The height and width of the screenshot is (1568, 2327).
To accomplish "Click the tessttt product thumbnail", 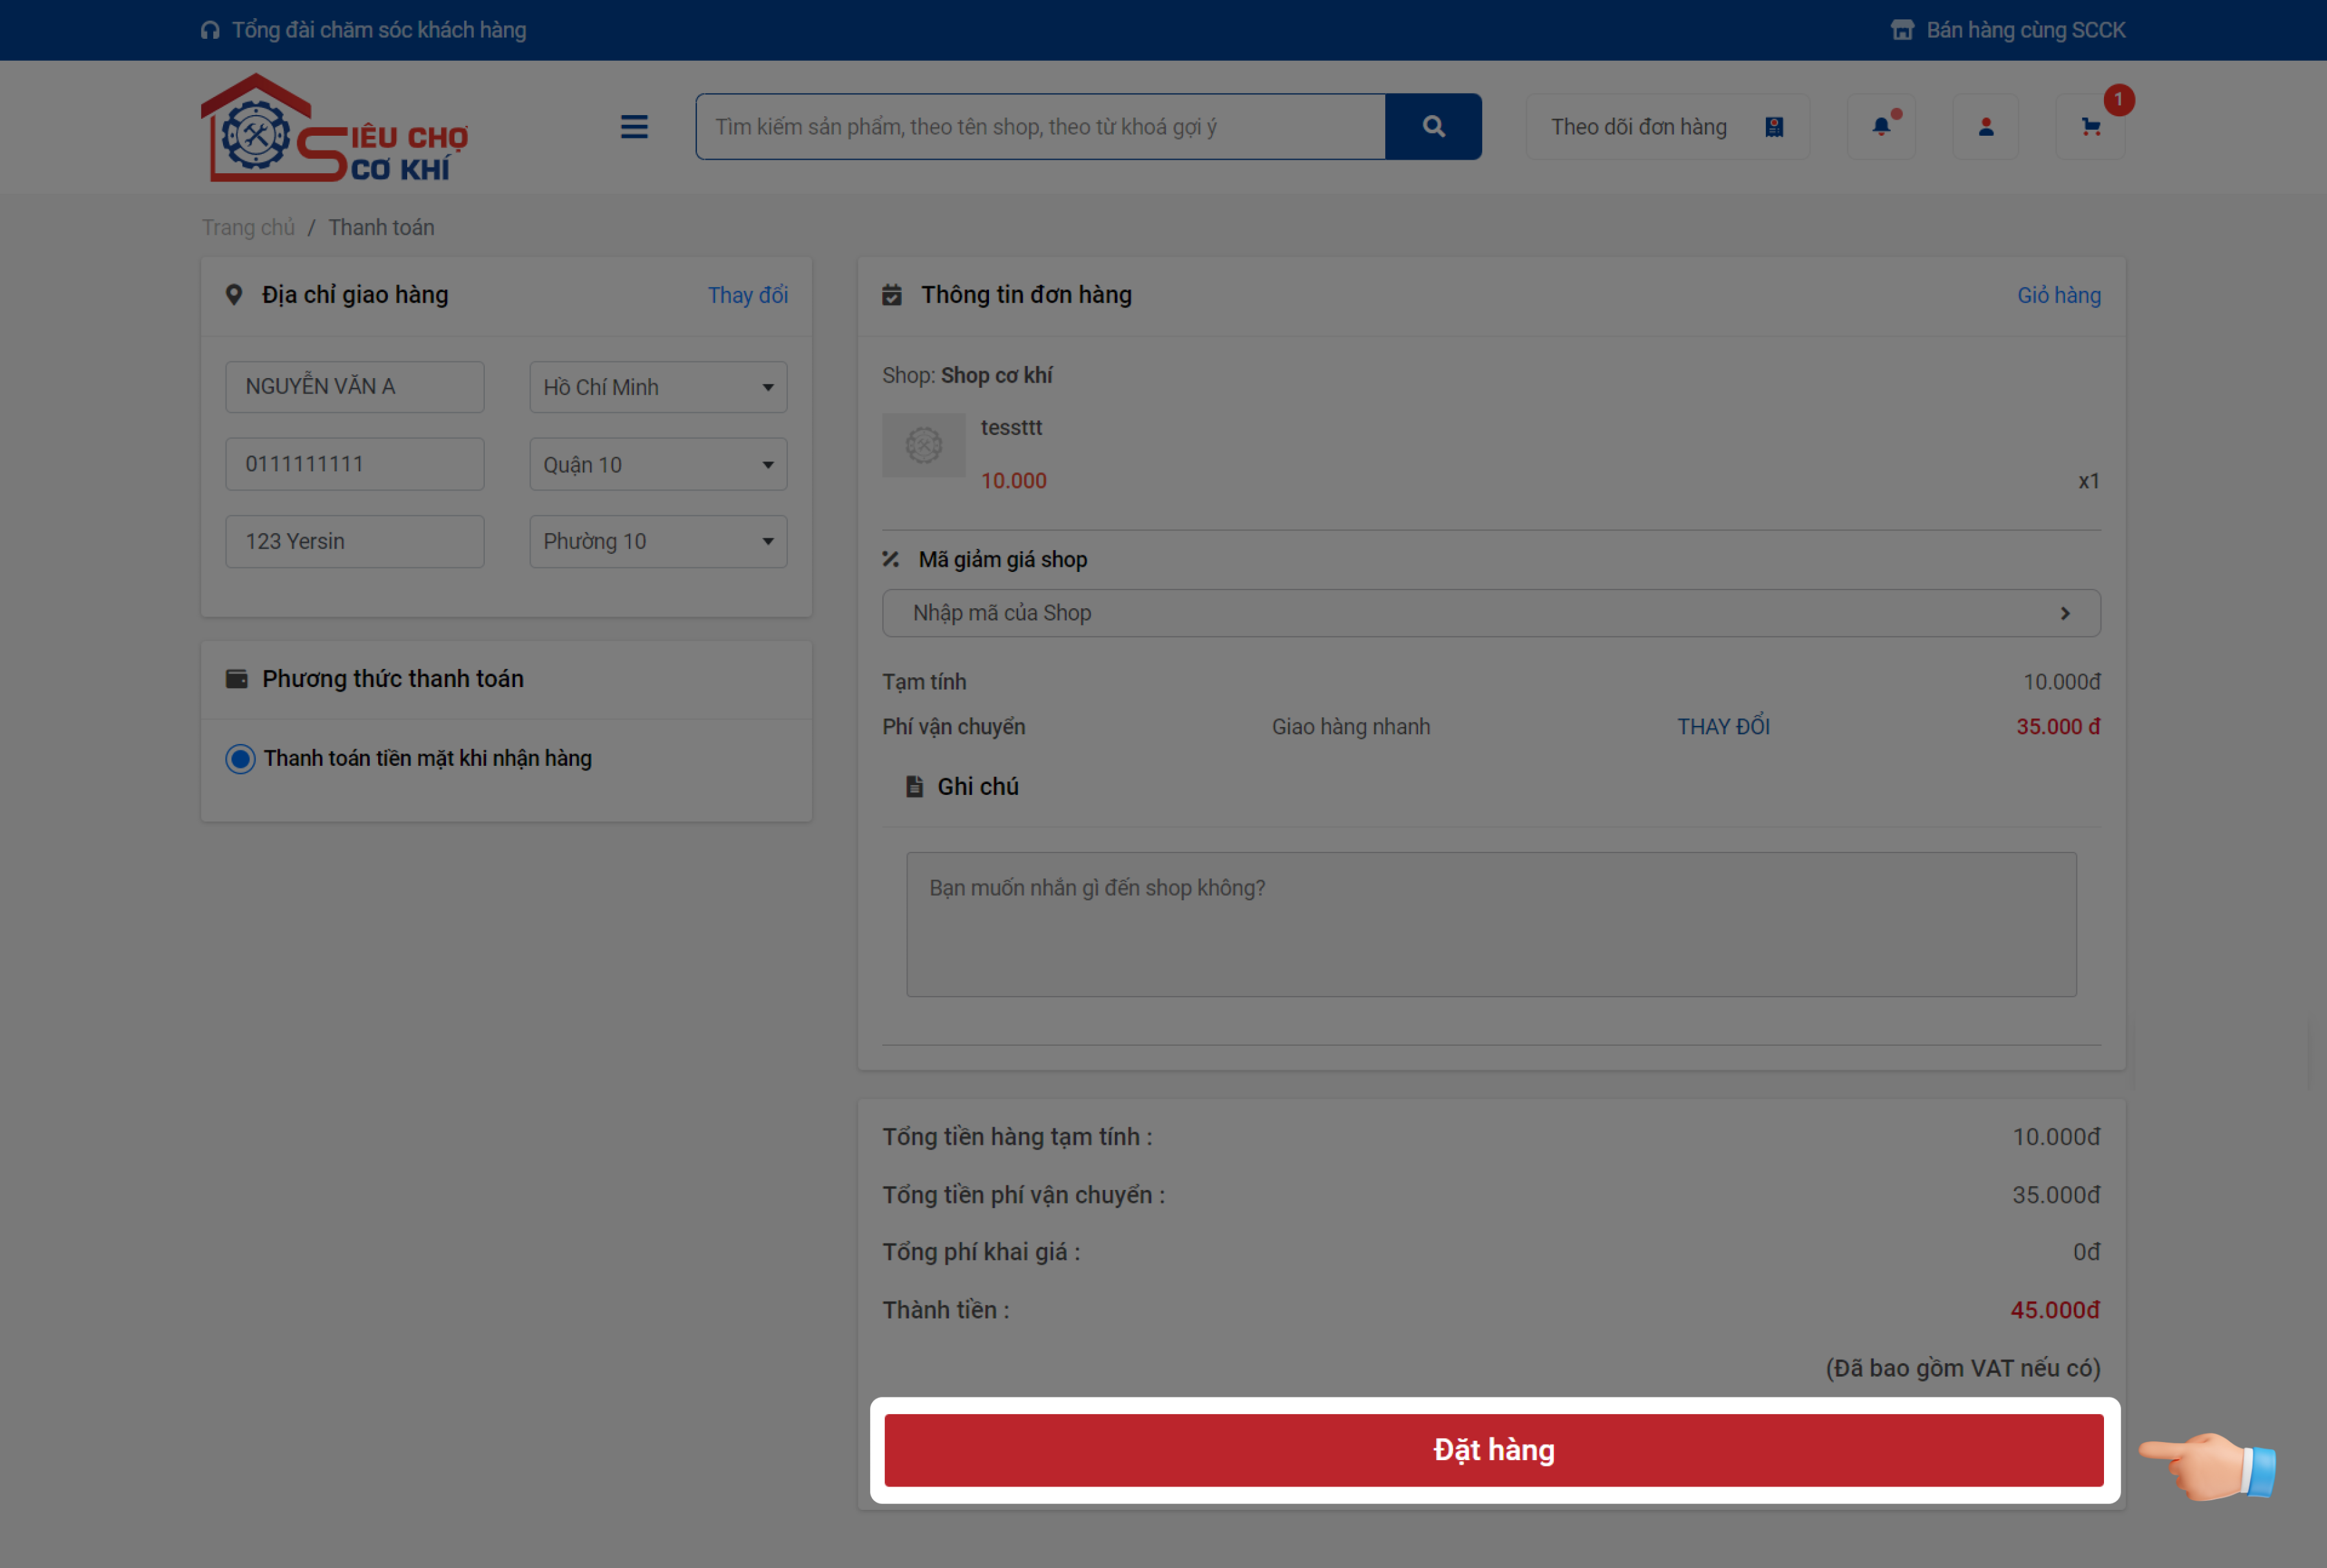I will tap(923, 445).
